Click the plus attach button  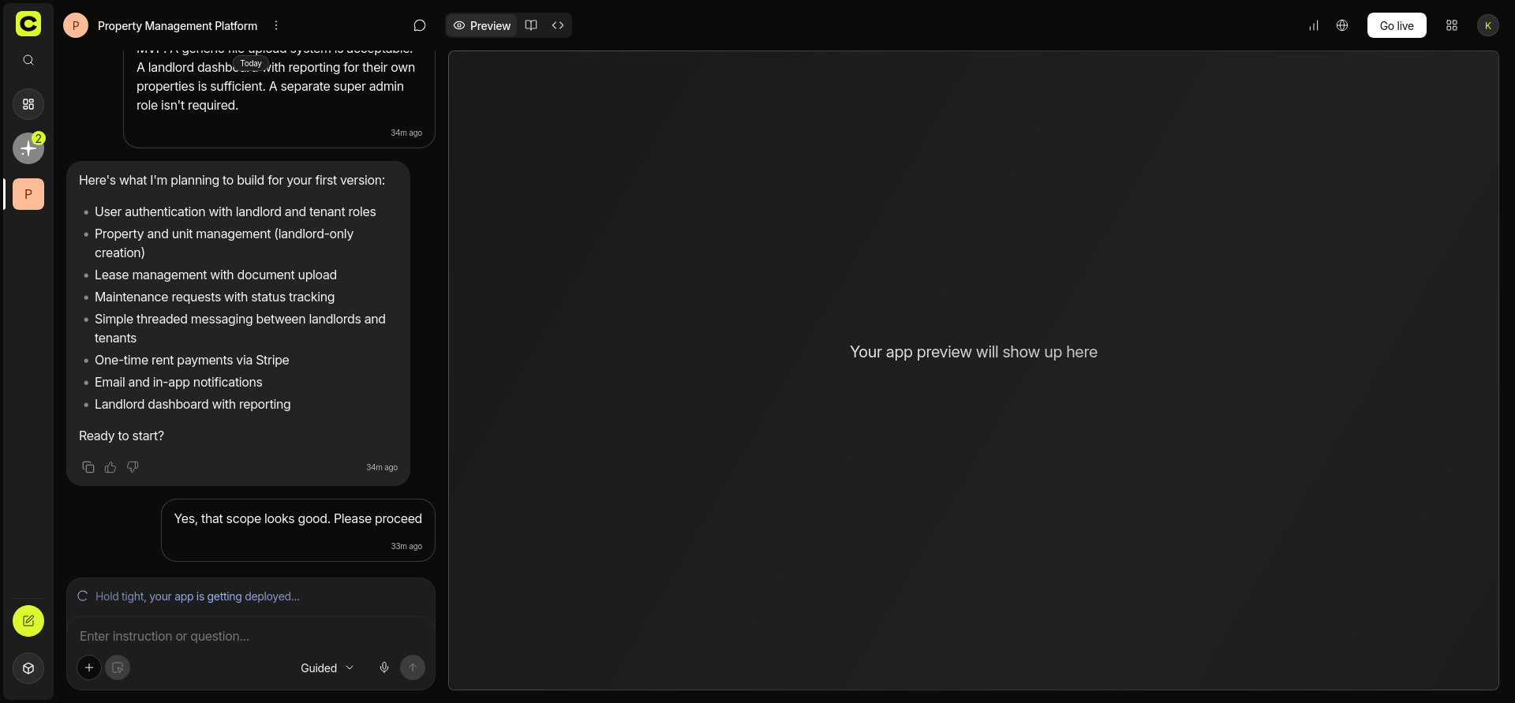click(x=89, y=667)
